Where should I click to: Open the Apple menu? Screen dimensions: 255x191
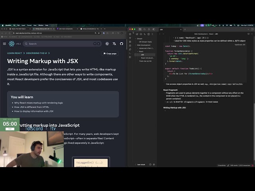tap(3, 25)
